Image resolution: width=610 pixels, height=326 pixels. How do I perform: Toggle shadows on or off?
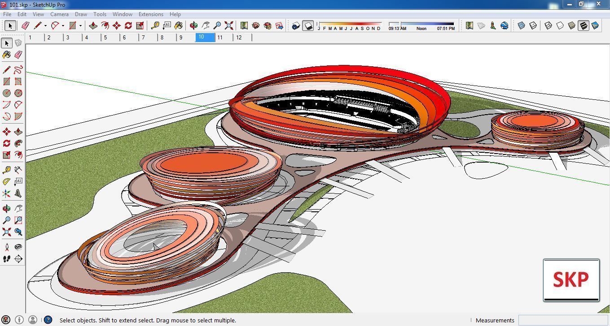[308, 26]
